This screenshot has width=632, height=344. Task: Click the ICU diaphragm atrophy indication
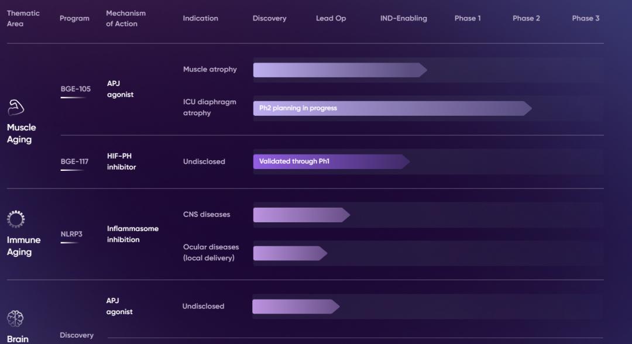tap(209, 107)
